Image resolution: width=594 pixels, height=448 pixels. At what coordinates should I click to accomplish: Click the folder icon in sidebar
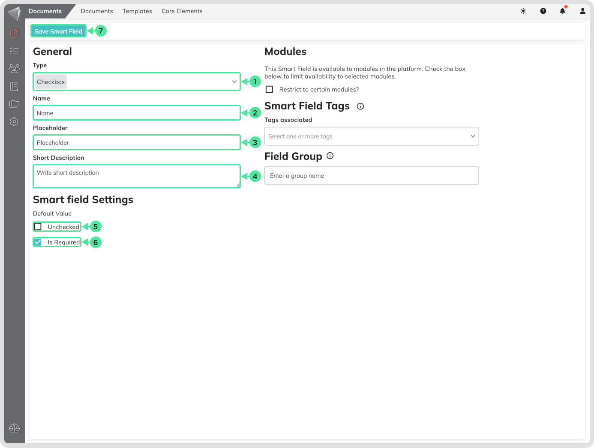15,104
